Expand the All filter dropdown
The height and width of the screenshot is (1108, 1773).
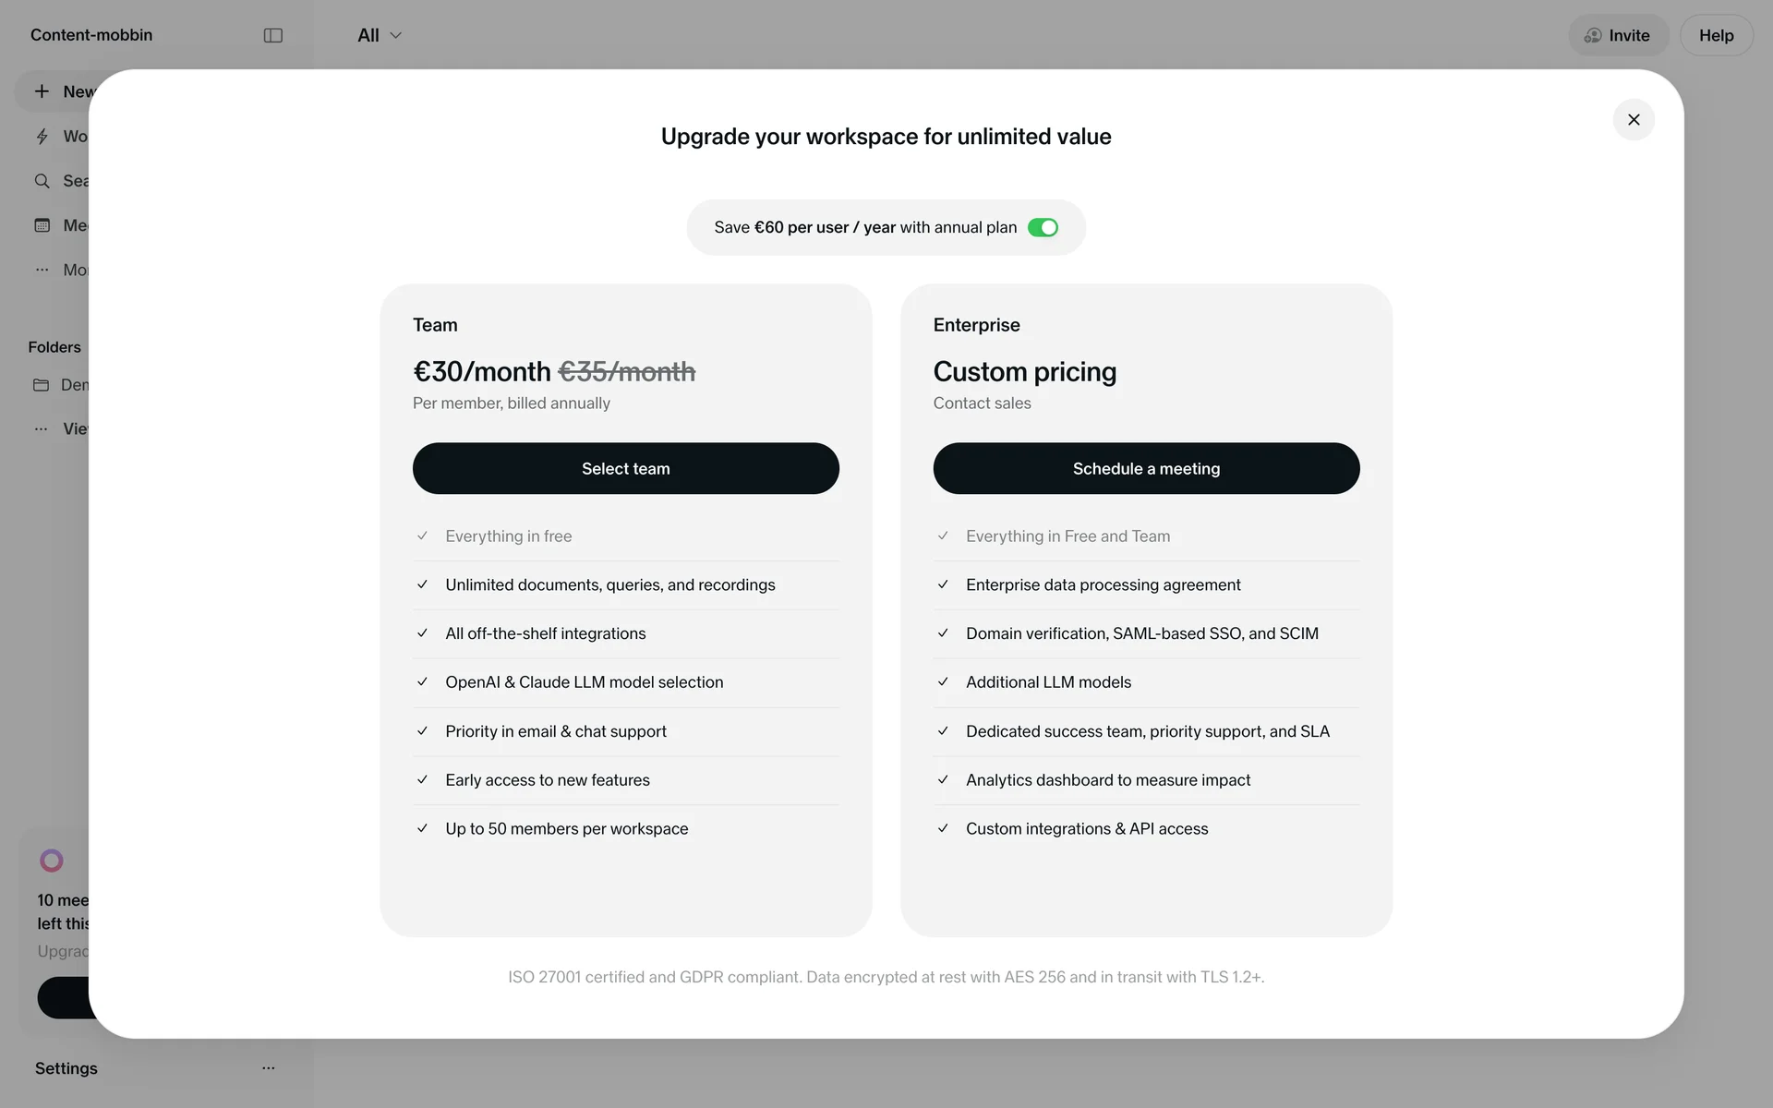tap(380, 35)
